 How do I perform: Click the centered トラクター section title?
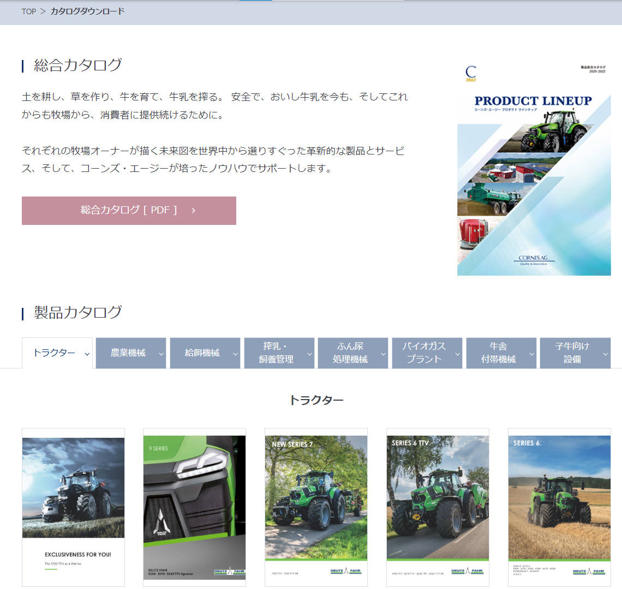coord(316,400)
